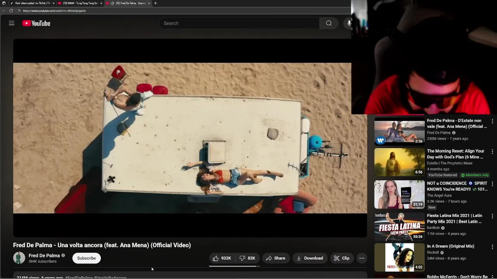Click '24M views • 8 years ago' text

coord(447,258)
